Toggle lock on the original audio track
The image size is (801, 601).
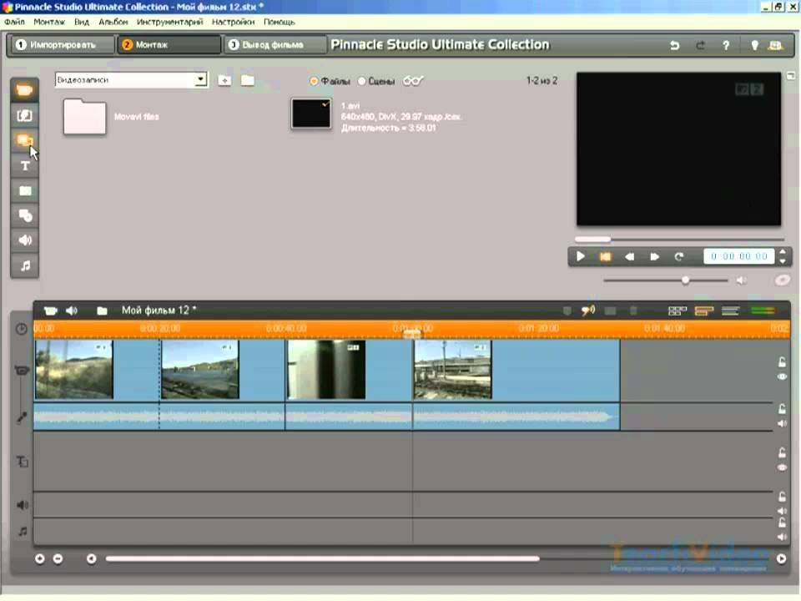[x=782, y=409]
